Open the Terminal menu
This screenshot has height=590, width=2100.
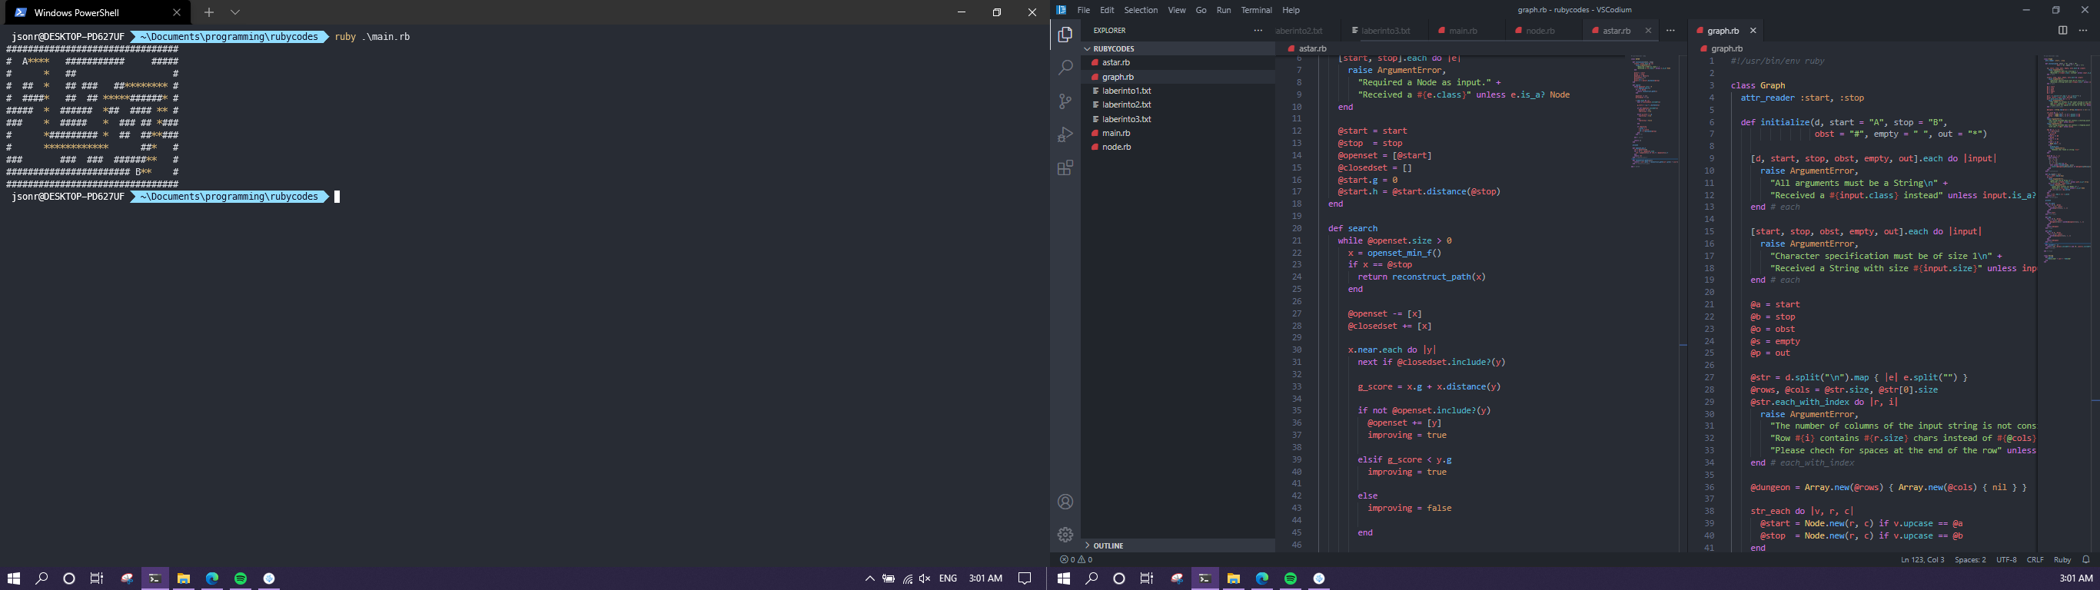pos(1255,11)
